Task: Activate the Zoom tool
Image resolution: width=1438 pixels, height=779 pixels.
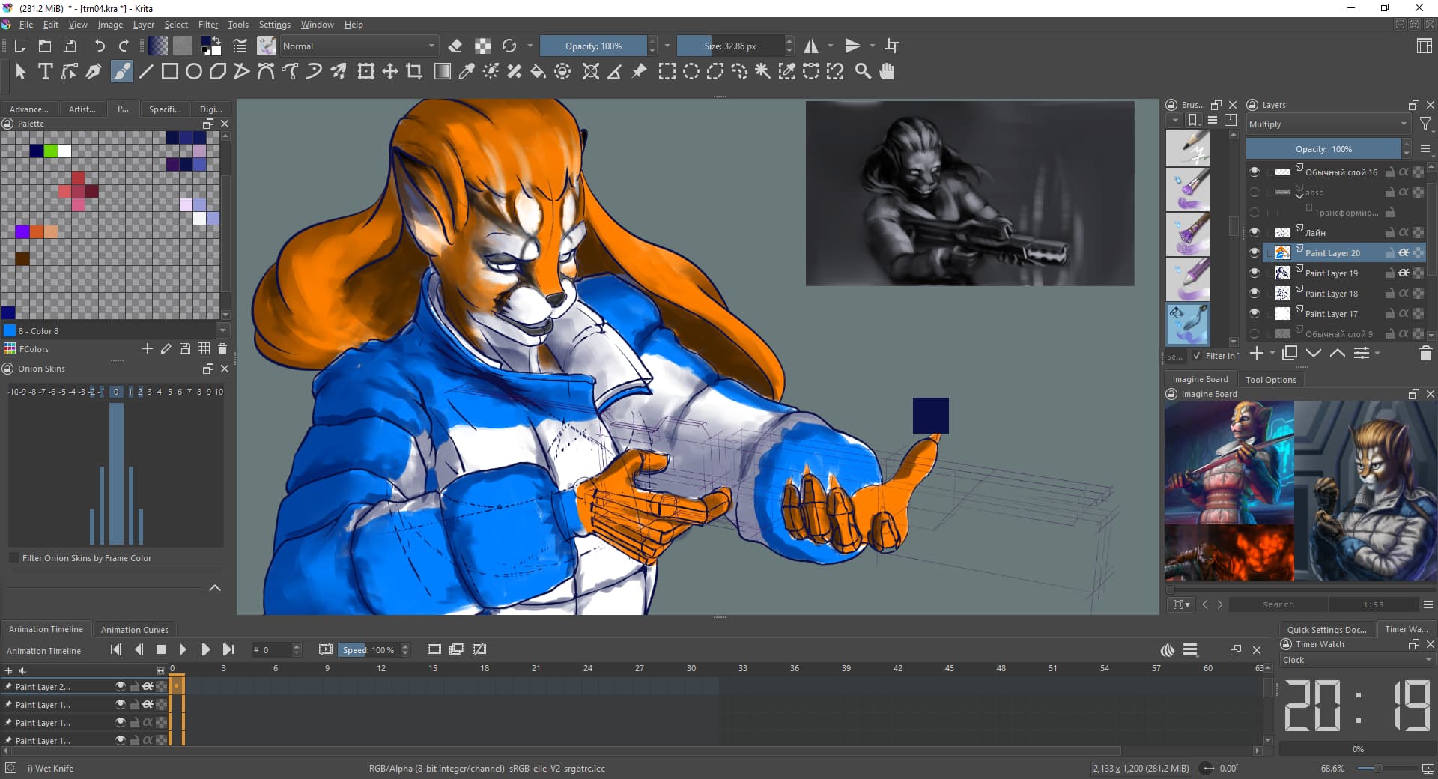Action: [x=863, y=72]
